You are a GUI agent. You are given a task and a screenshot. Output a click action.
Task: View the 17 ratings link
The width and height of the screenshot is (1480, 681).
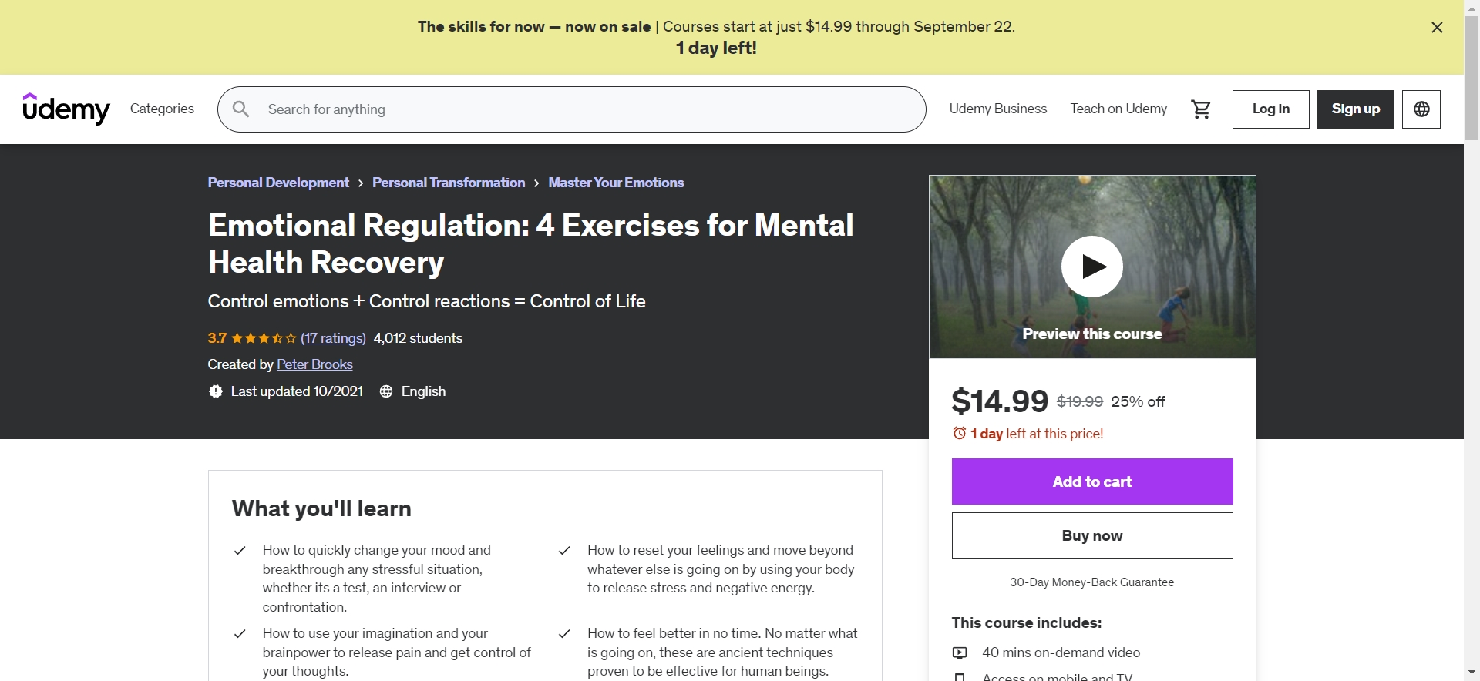[333, 338]
